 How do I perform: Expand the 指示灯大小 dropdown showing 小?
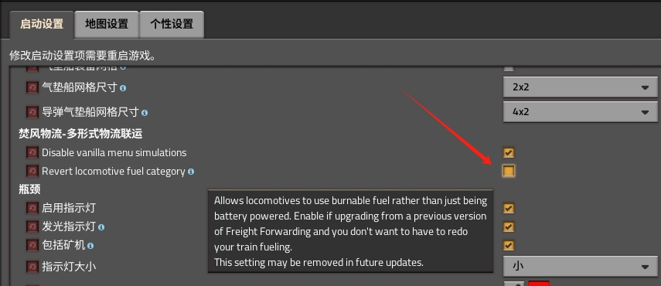click(x=581, y=266)
